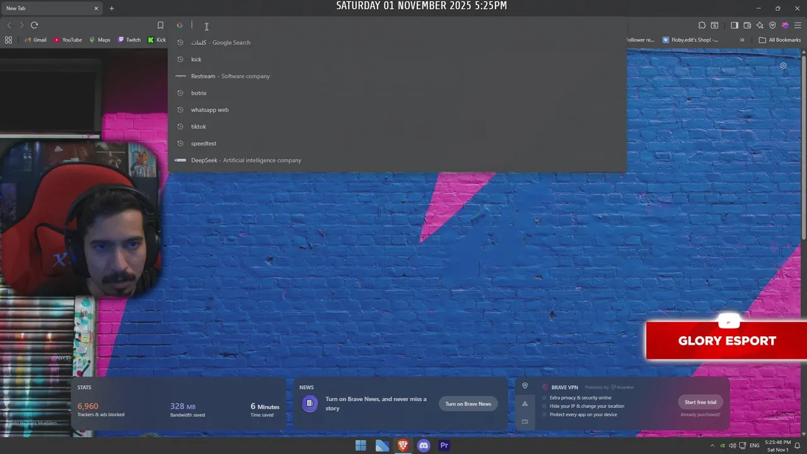Image resolution: width=807 pixels, height=454 pixels.
Task: Open the Brave News document icon
Action: click(310, 404)
